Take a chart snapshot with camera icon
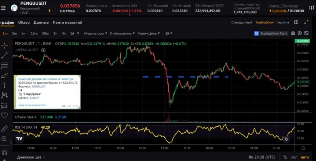The image size is (316, 161). 293,33
